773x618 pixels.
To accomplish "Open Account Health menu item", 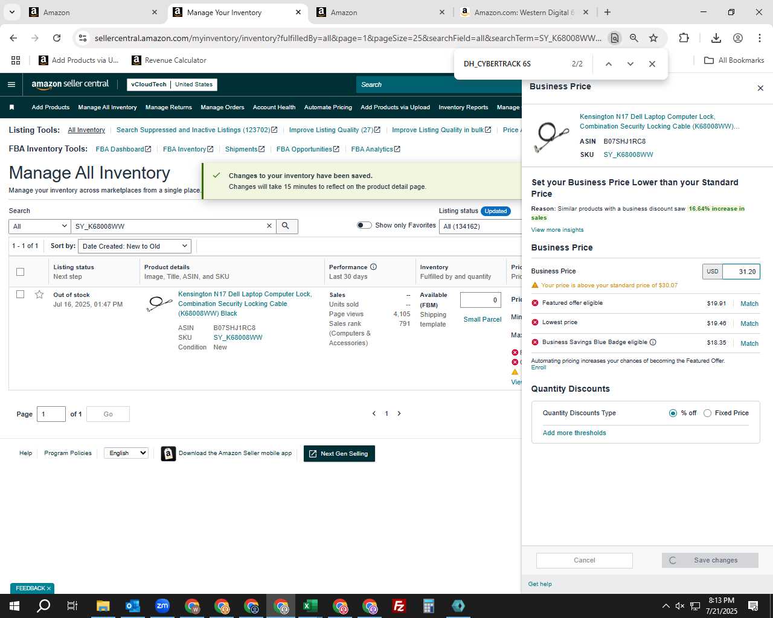I will pyautogui.click(x=274, y=107).
